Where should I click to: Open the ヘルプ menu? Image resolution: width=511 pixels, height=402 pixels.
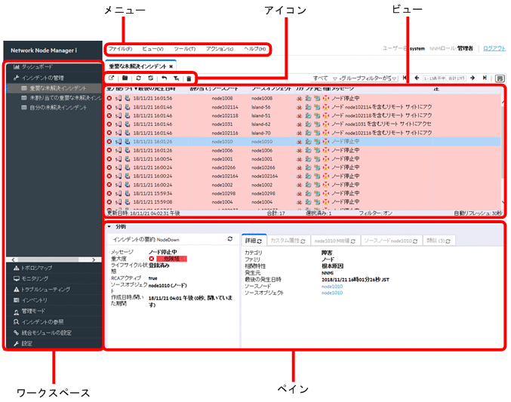click(255, 49)
